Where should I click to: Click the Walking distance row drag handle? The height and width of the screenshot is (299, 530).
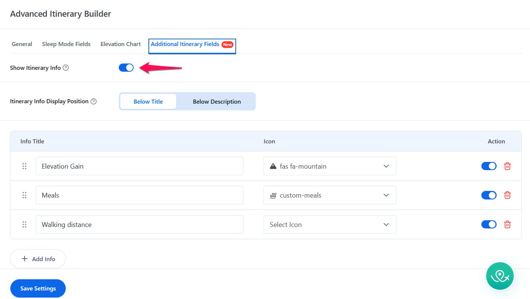[24, 224]
